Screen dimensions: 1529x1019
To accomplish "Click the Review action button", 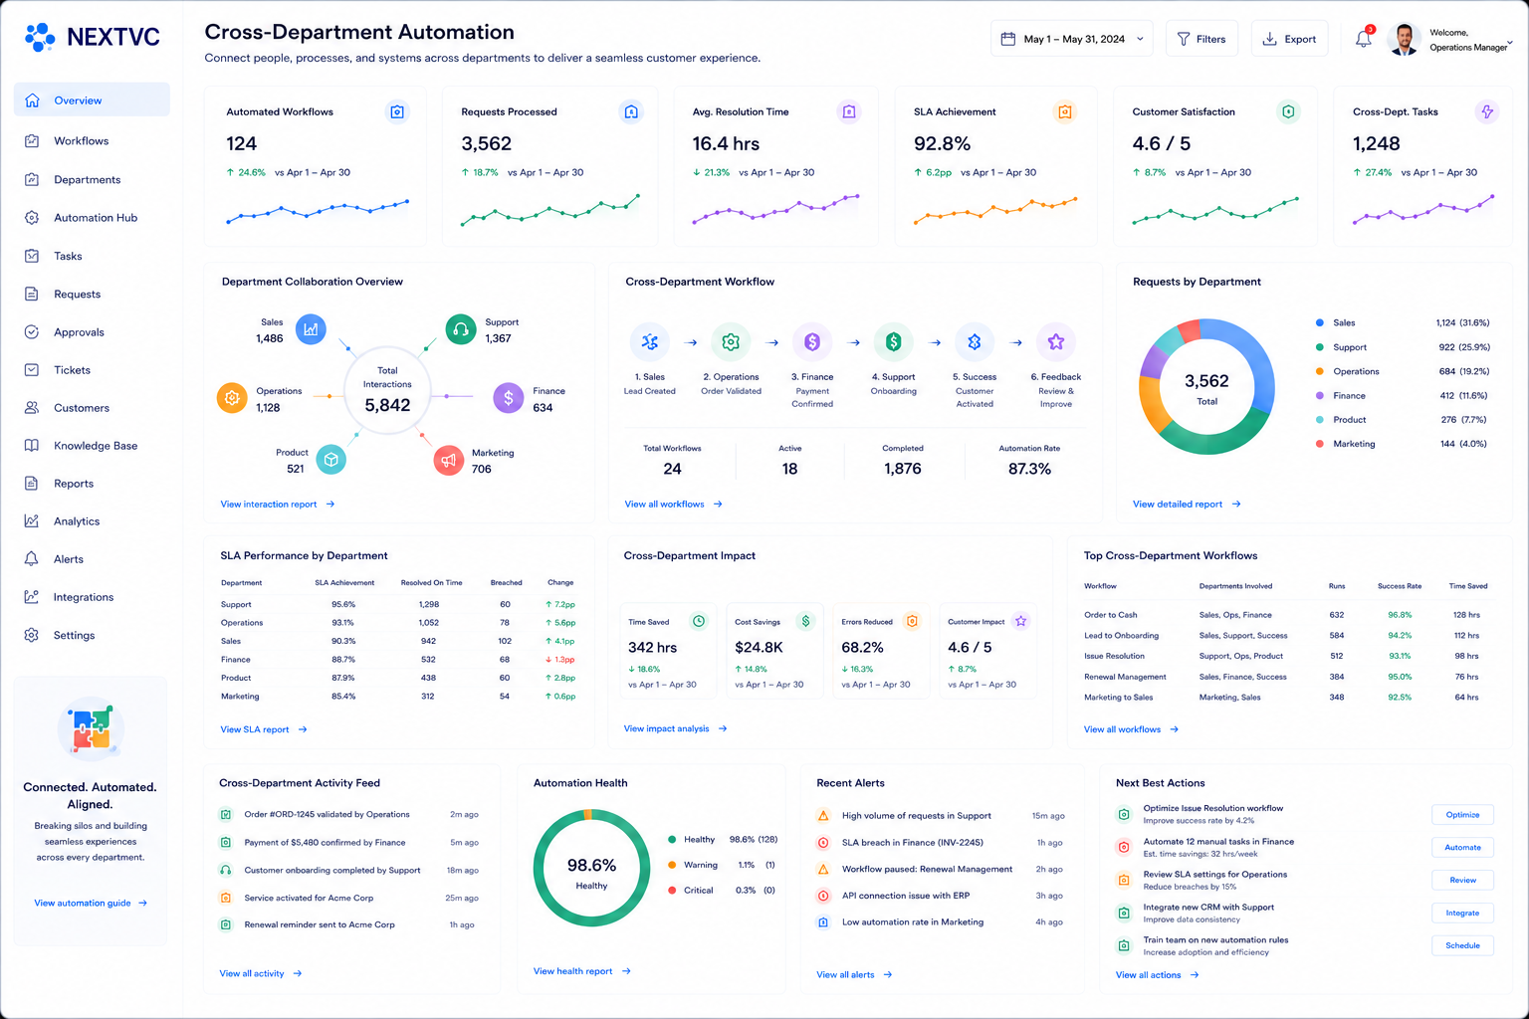I will tap(1462, 881).
